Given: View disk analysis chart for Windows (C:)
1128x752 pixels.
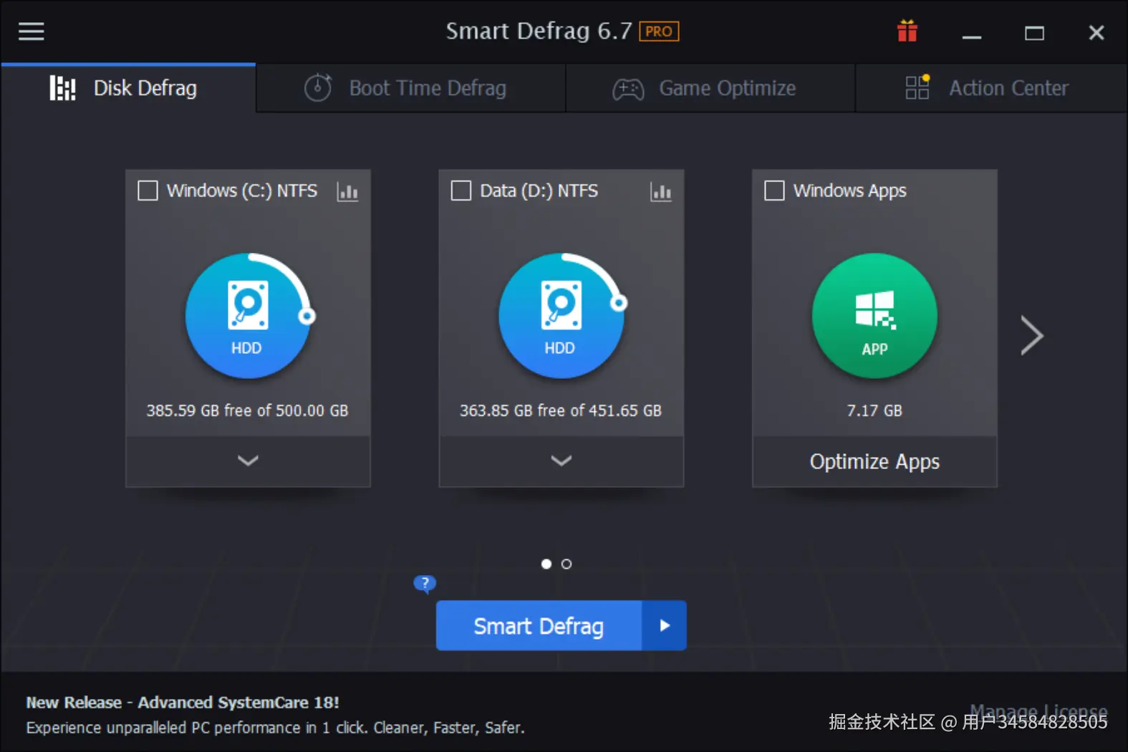Looking at the screenshot, I should 347,192.
